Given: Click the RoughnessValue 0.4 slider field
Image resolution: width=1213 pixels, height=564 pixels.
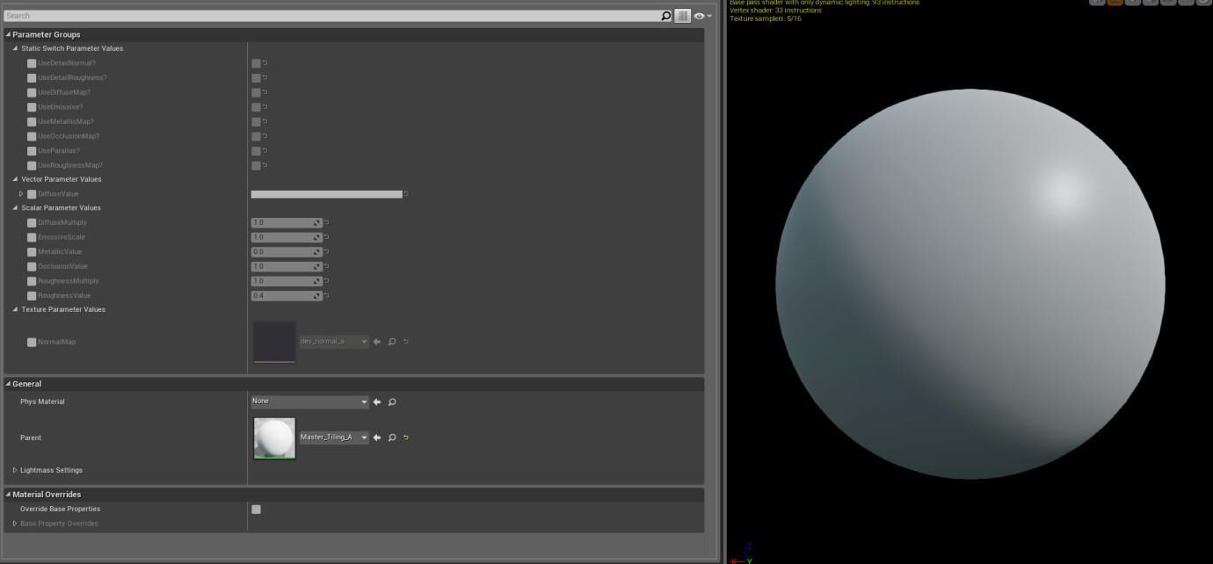Looking at the screenshot, I should (x=286, y=295).
